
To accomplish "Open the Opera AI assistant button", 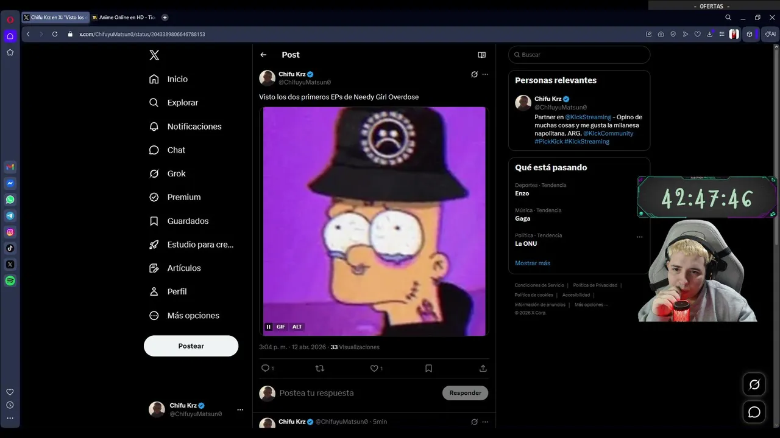I will 770,34.
